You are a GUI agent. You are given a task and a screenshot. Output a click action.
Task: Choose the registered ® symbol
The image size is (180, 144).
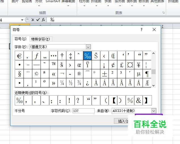[79, 74]
